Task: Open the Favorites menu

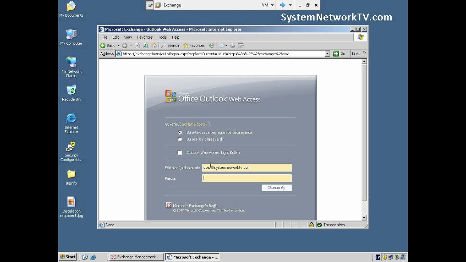Action: 145,37
